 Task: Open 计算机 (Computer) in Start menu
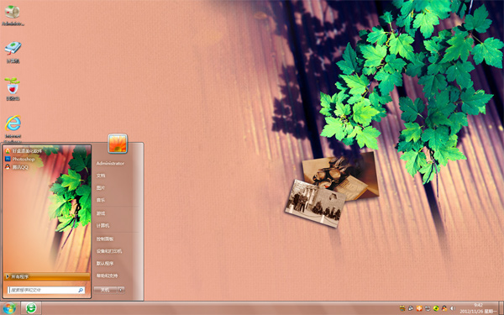[x=102, y=226]
